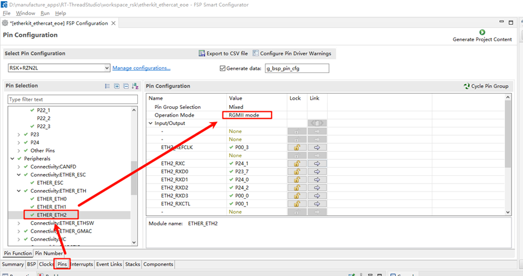Image resolution: width=523 pixels, height=276 pixels.
Task: Expand Connectivity:CANFD node
Action: (19, 167)
